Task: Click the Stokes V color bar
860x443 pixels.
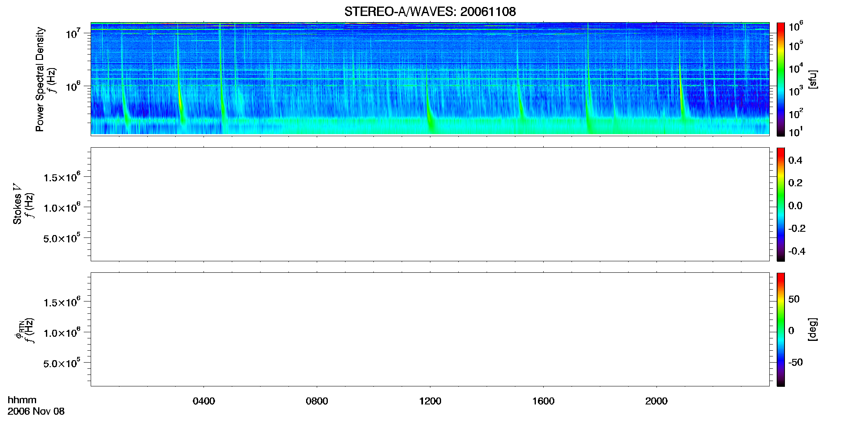Action: point(780,204)
